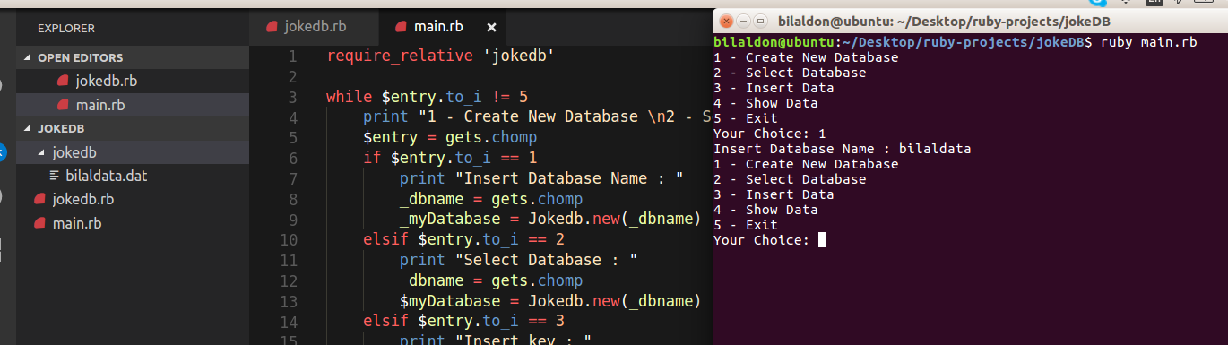The height and width of the screenshot is (345, 1228).
Task: Click line number 3 in gutter
Action: pyautogui.click(x=291, y=97)
